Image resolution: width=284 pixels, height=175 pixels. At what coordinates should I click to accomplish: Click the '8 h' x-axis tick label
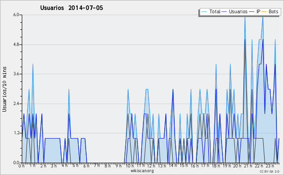107,166
